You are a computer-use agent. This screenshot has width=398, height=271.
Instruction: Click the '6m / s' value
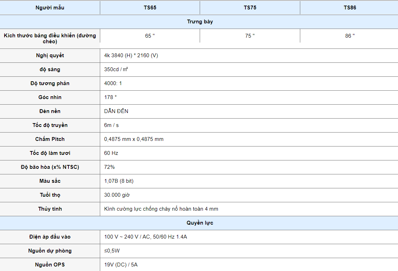[111, 125]
